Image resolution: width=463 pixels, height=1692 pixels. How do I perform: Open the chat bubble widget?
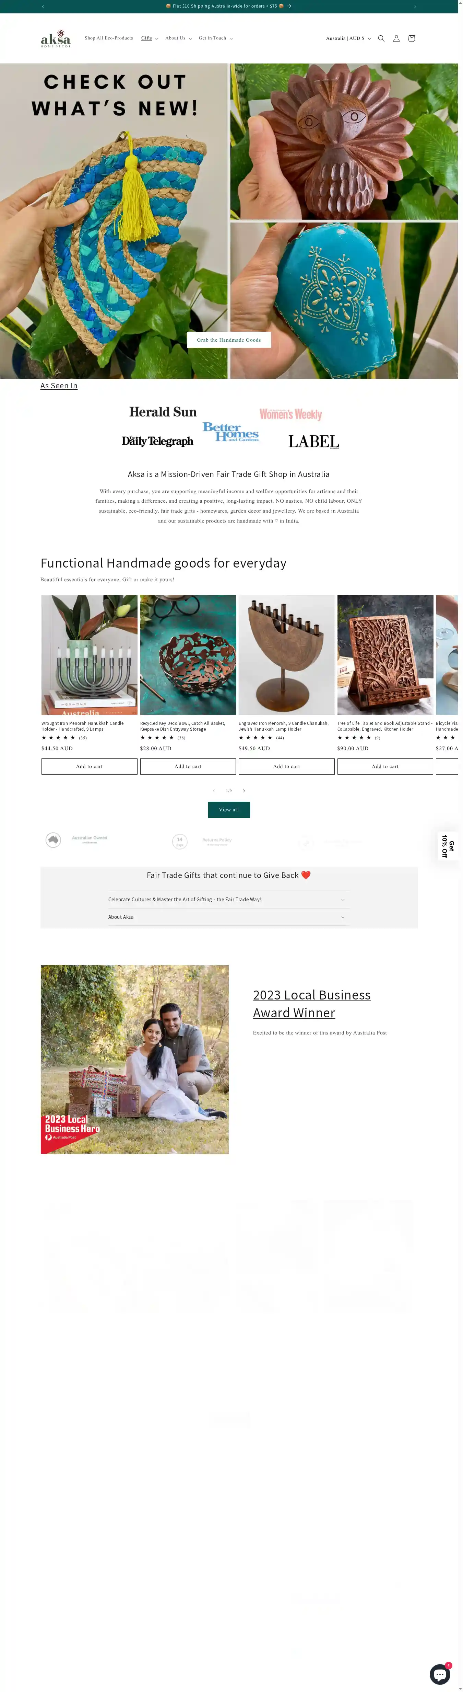tap(440, 1674)
